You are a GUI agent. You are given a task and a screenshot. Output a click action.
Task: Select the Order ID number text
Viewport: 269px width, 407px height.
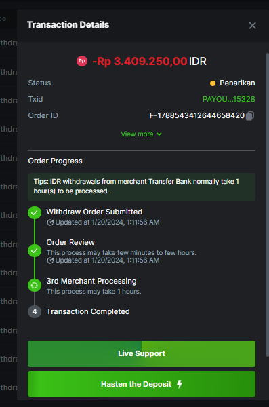click(197, 115)
